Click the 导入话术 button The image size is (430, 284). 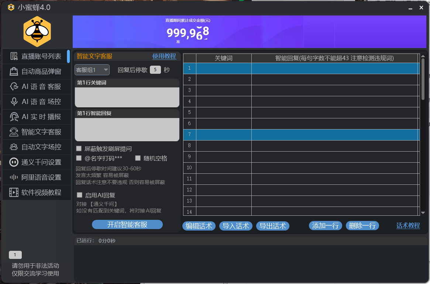coord(236,226)
